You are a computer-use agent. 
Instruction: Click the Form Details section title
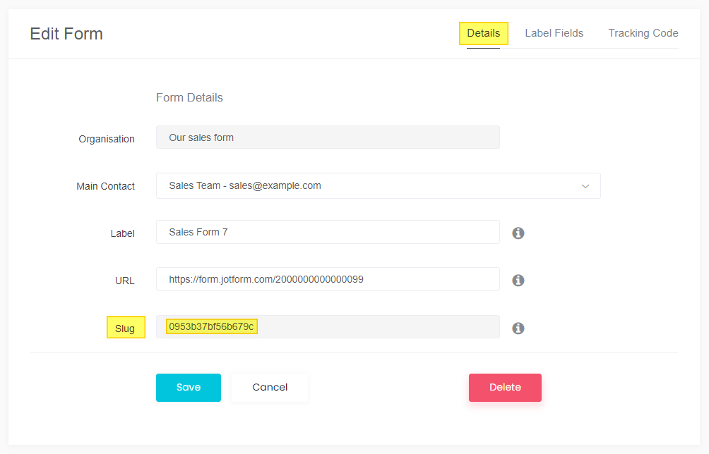[189, 97]
